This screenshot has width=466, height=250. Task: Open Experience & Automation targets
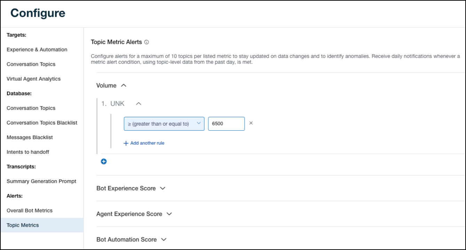point(37,50)
